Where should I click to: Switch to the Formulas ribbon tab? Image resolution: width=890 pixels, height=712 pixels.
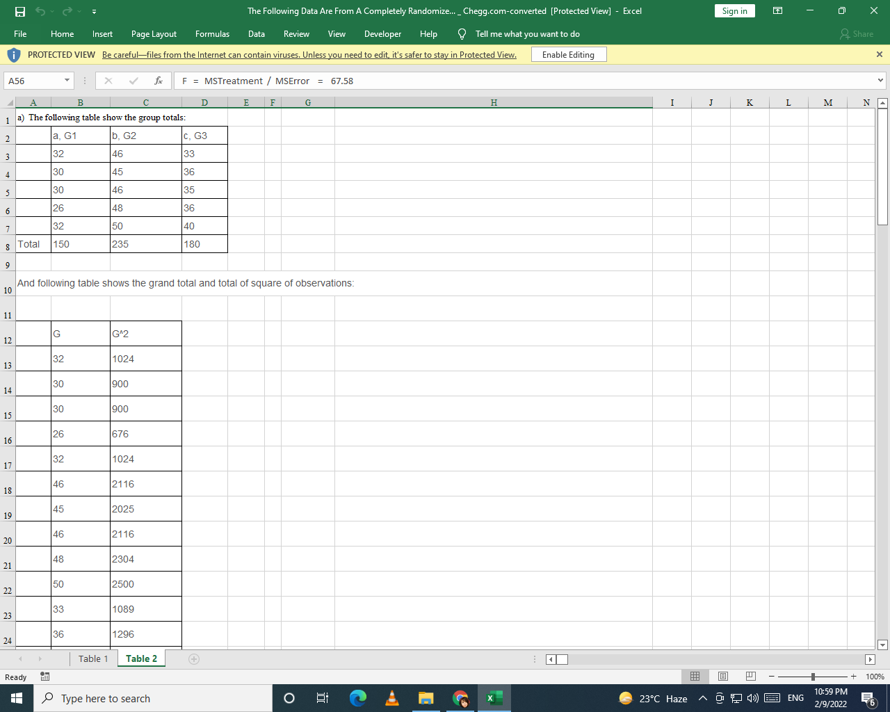pos(212,33)
